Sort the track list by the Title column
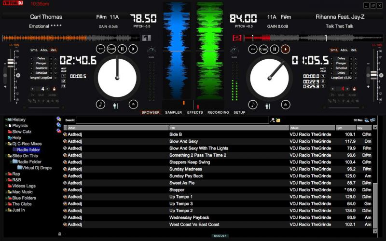Image resolution: width=386 pixels, height=241 pixels. click(229, 128)
